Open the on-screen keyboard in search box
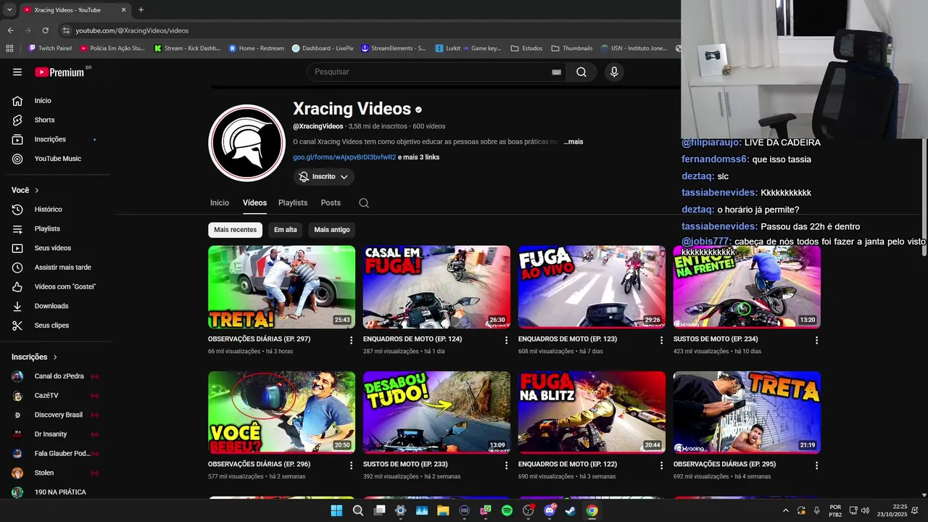The image size is (928, 522). tap(556, 72)
